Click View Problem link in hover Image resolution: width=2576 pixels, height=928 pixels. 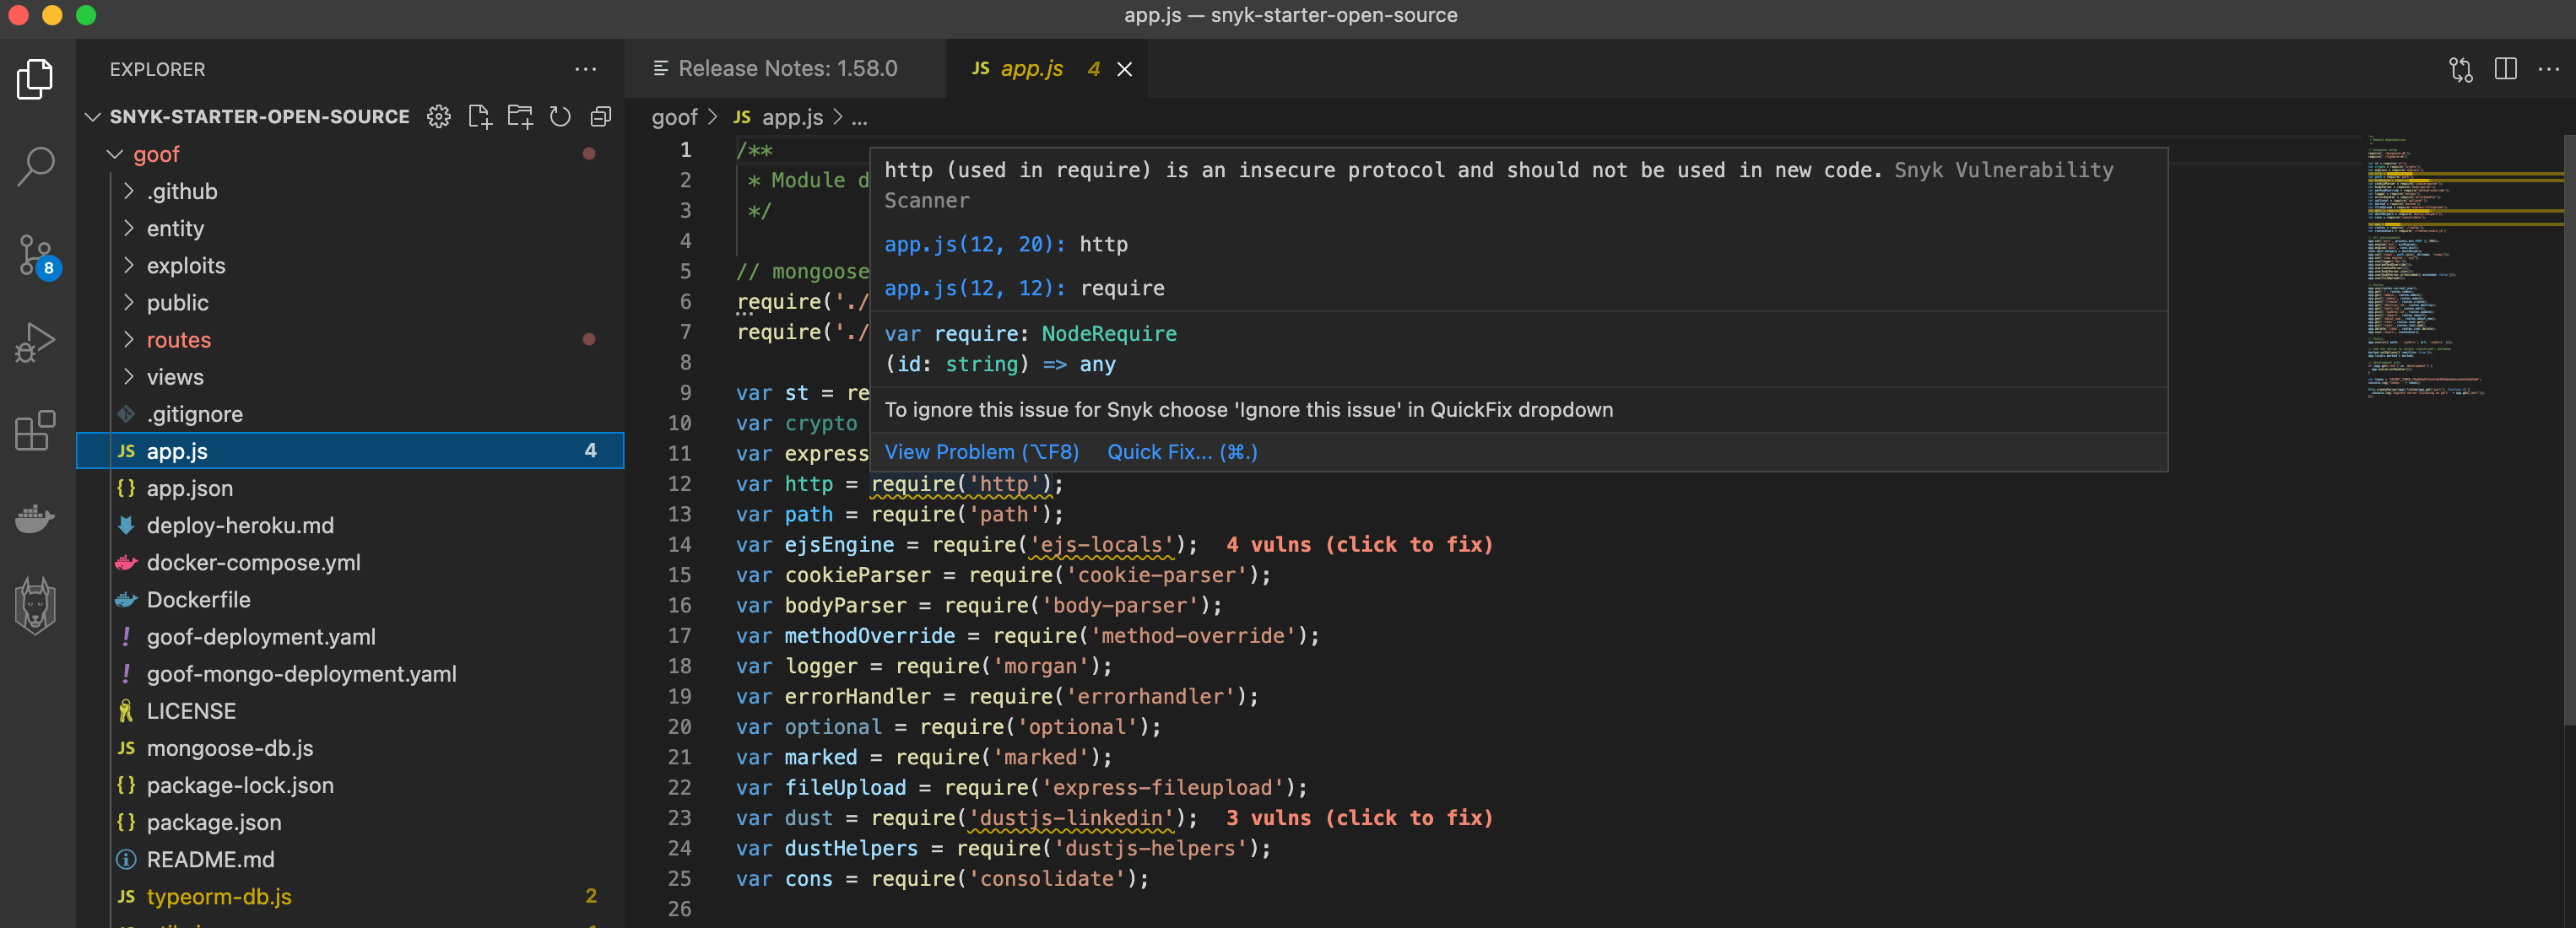click(981, 452)
